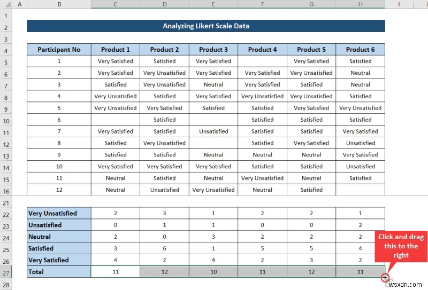
Task: Click 'Very Unsatisfied' in Product 3 for participant 12
Action: point(213,190)
